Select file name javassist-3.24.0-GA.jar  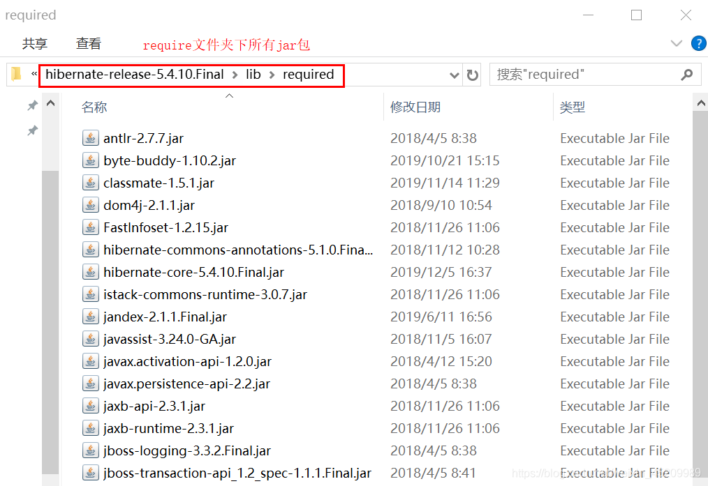tap(170, 339)
